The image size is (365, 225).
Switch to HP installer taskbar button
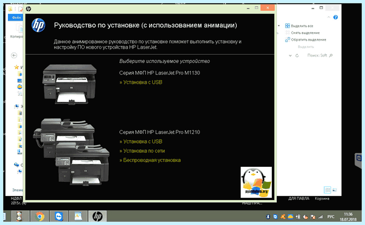(97, 216)
